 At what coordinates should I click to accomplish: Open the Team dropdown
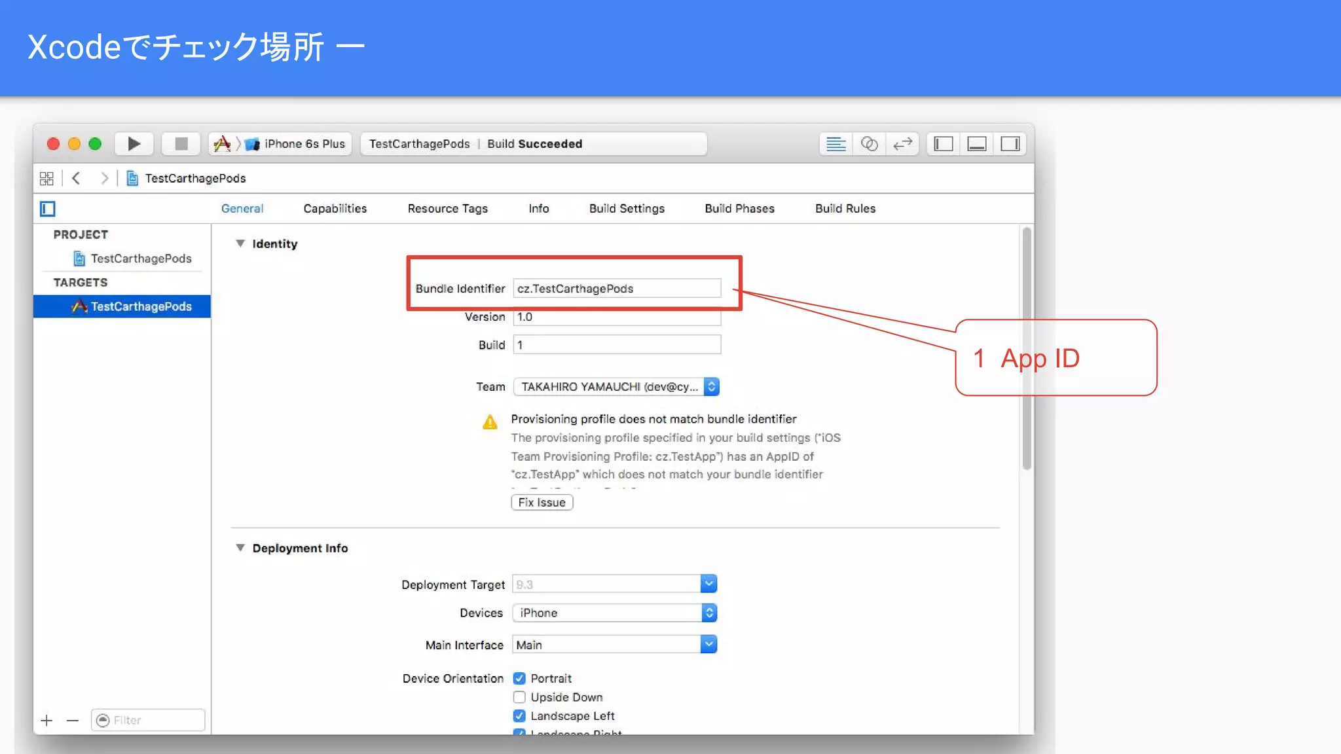[x=616, y=387]
